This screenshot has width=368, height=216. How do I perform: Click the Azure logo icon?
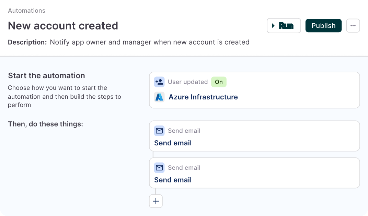pyautogui.click(x=159, y=97)
